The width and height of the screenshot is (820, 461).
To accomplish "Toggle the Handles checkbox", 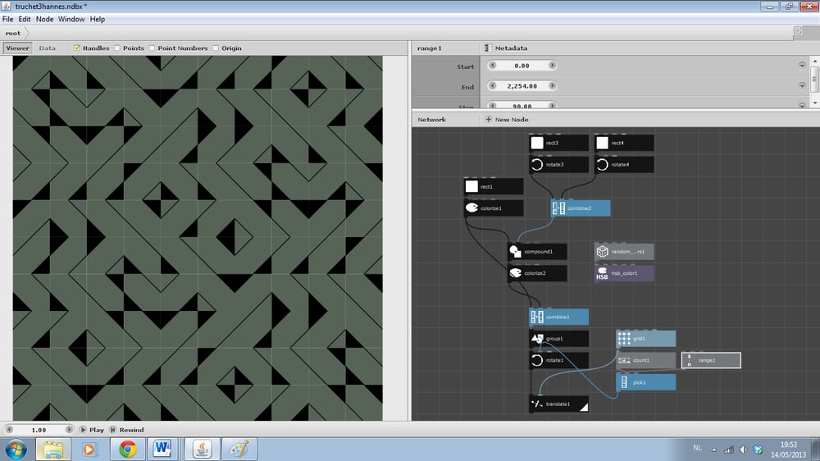I will (77, 48).
